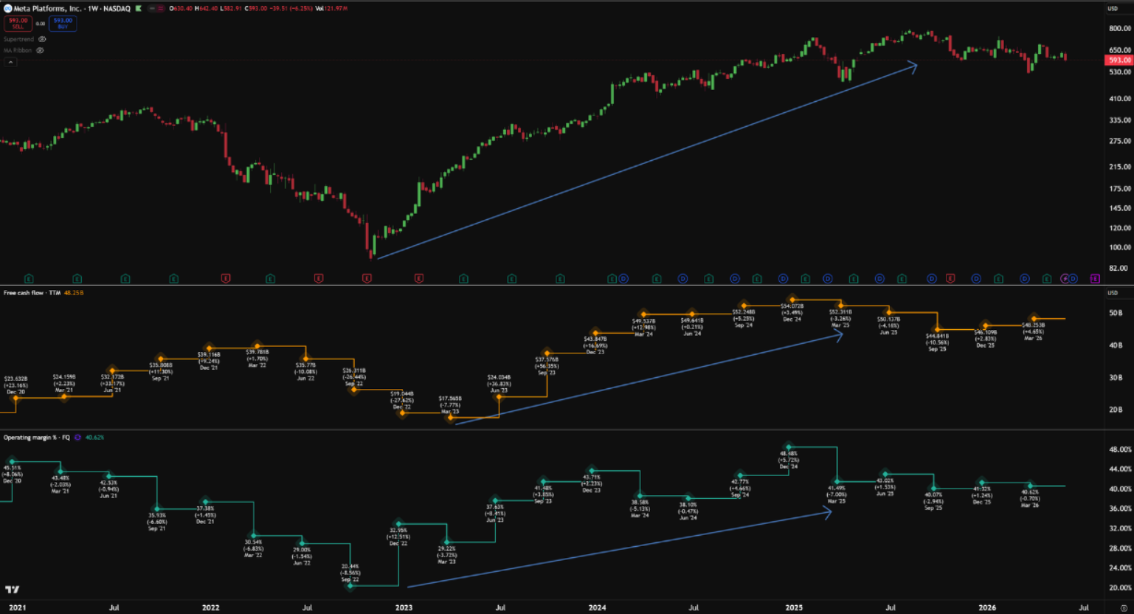Click the $39.781B Mar '22 free cash flow point
Viewport: 1134px width, 614px height.
[x=257, y=345]
